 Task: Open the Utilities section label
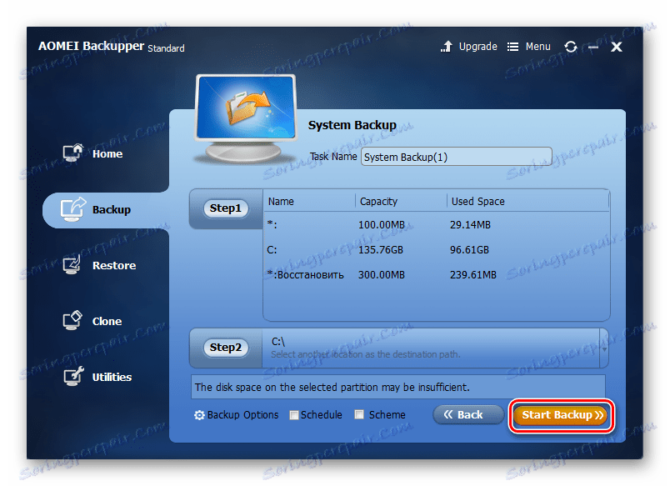tap(112, 377)
